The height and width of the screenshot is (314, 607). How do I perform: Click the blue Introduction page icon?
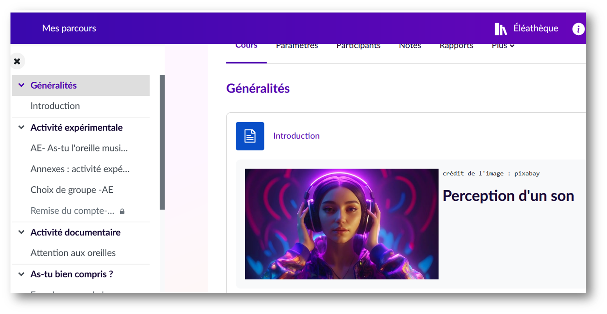pos(250,136)
